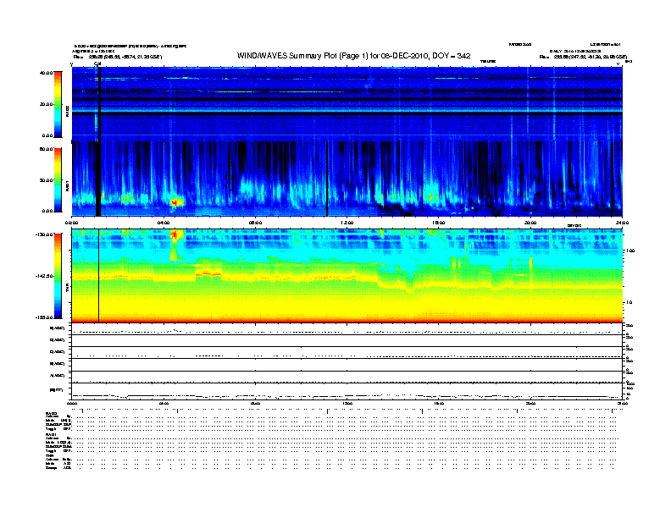Click the red burst in RAD1 spectrogram
The height and width of the screenshot is (518, 671).
175,201
